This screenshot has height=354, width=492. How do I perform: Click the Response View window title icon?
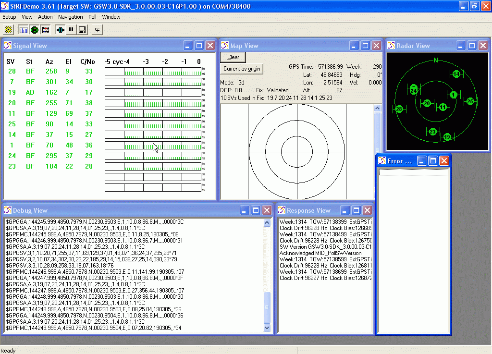pos(282,210)
